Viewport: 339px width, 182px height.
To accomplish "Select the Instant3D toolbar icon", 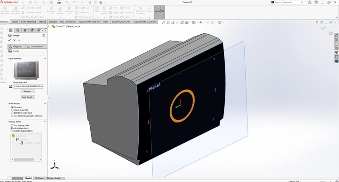I will pyautogui.click(x=160, y=10).
